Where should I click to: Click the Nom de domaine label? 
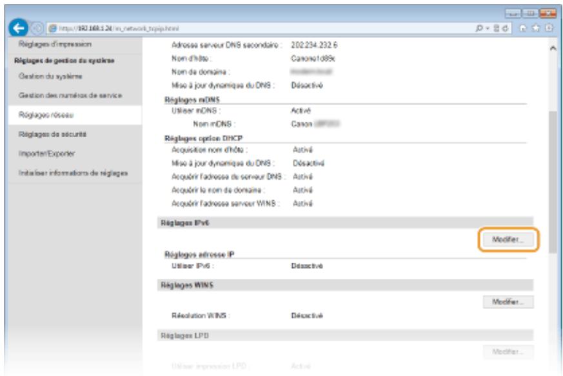pyautogui.click(x=201, y=72)
